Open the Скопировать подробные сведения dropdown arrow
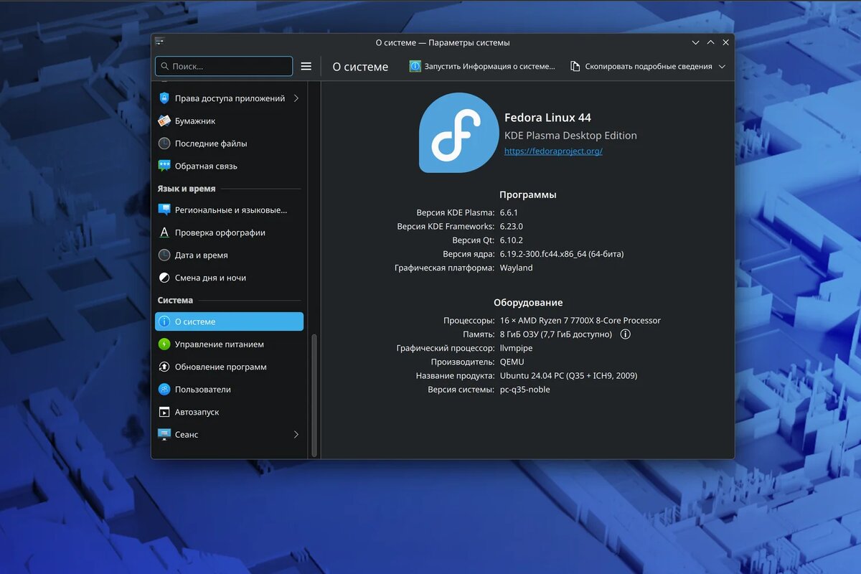This screenshot has height=574, width=861. pyautogui.click(x=721, y=65)
